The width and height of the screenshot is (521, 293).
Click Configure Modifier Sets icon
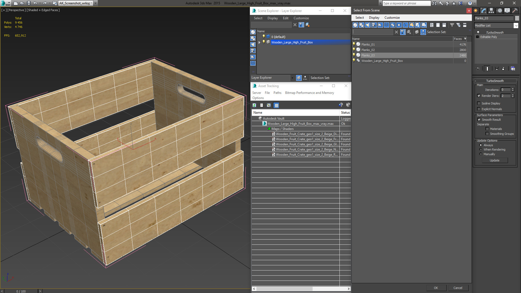(513, 69)
